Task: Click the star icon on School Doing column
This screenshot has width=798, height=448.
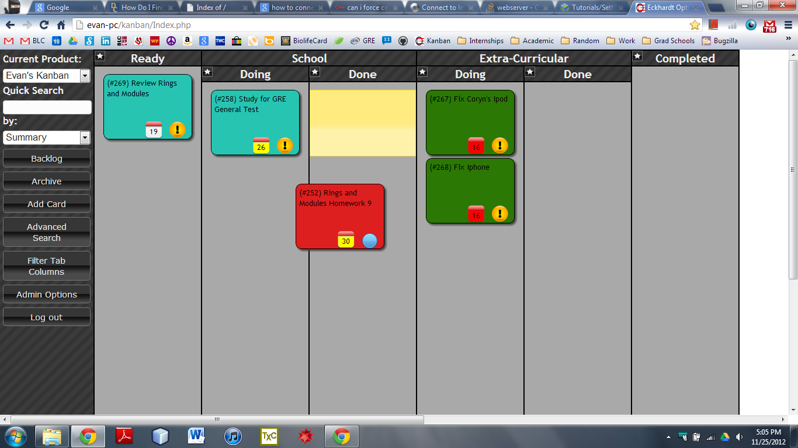Action: tap(207, 72)
